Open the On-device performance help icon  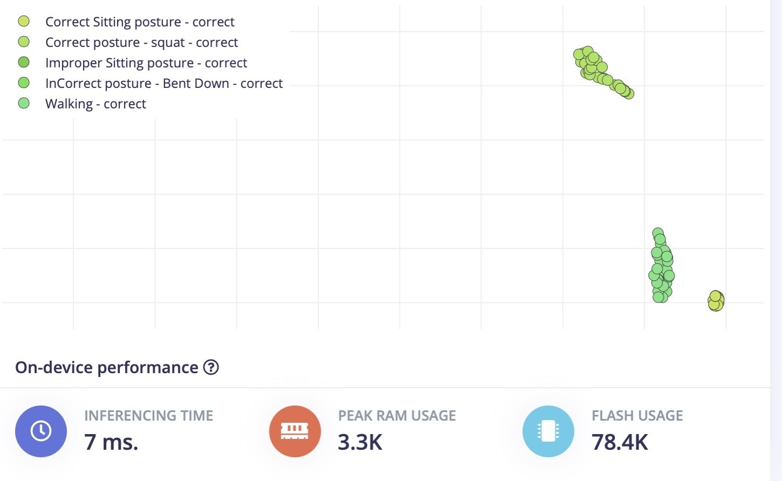(211, 367)
